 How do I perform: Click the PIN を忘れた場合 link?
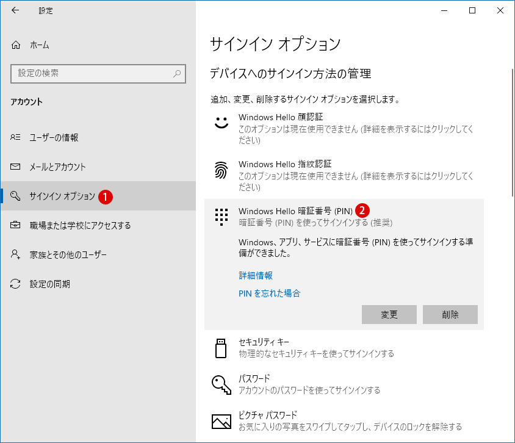point(269,294)
